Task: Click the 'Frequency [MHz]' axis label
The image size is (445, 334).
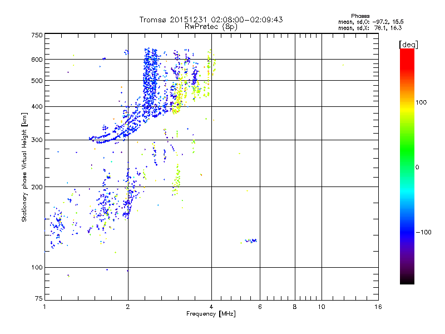Action: pyautogui.click(x=211, y=314)
